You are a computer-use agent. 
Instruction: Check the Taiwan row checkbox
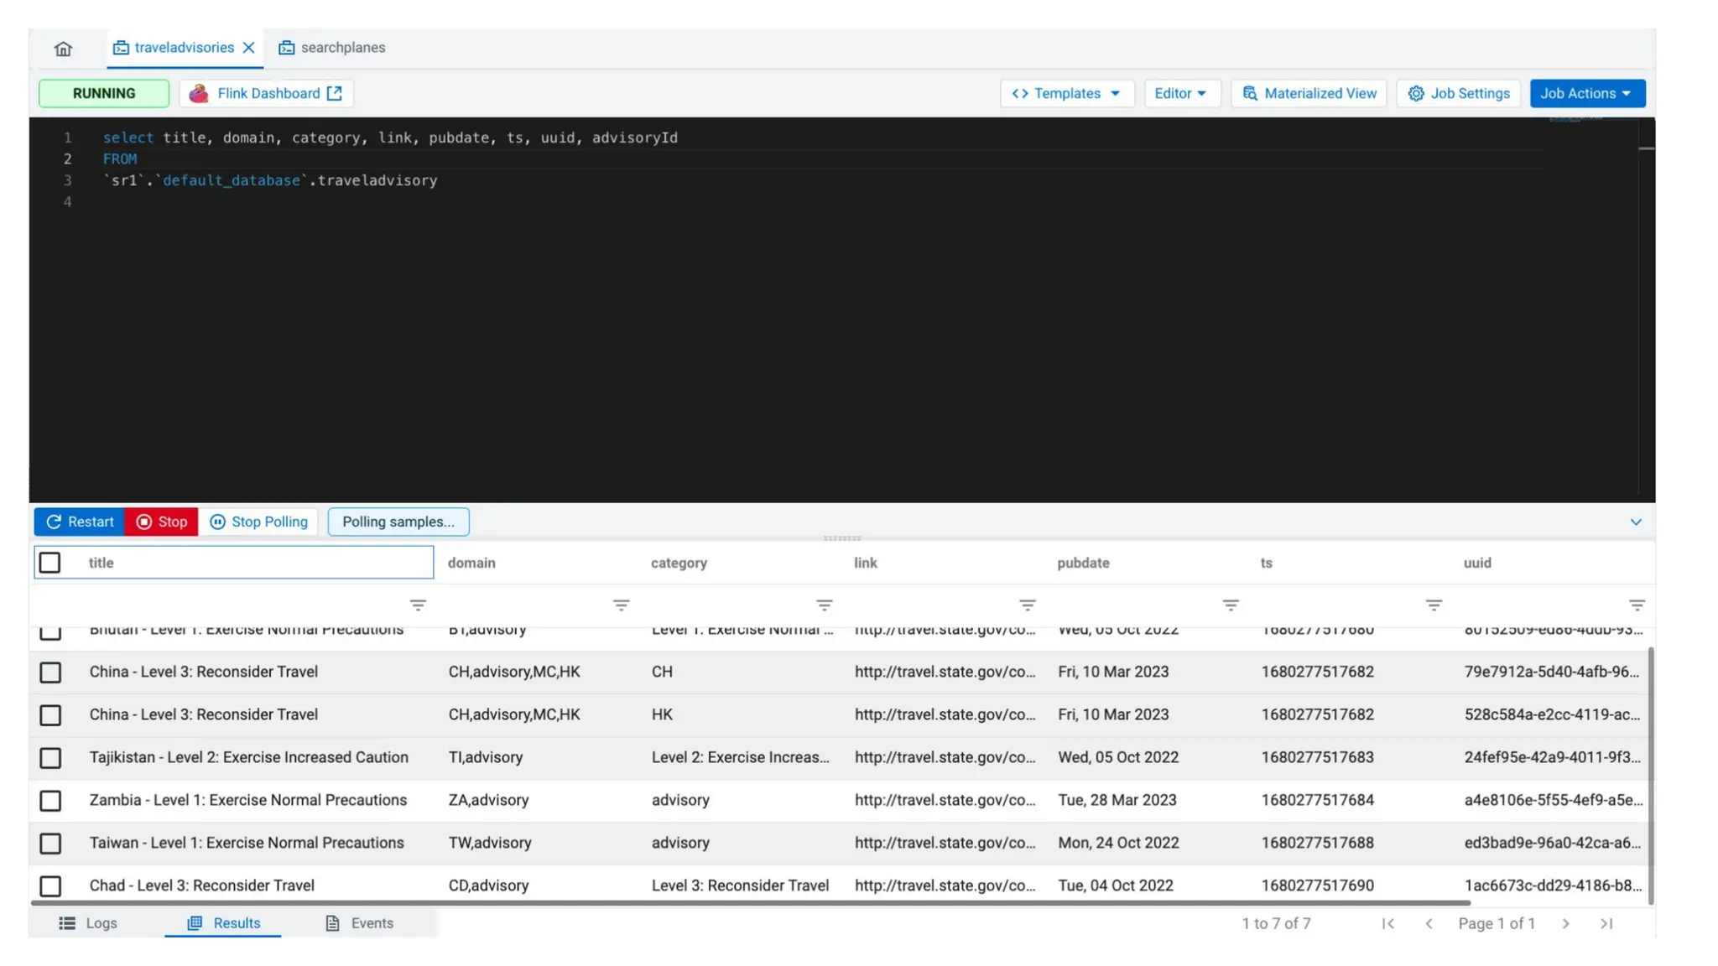pyautogui.click(x=50, y=844)
